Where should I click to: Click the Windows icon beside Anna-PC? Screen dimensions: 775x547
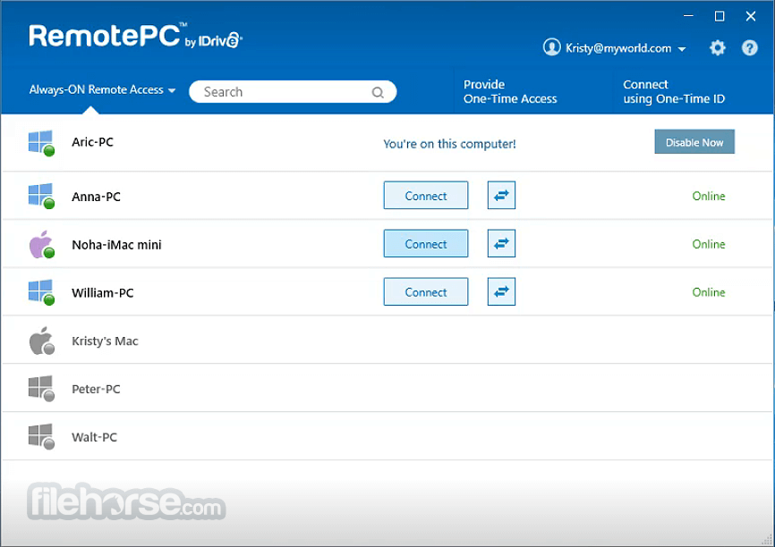(41, 196)
